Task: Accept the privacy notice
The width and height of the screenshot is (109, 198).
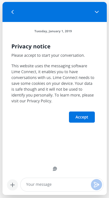Action: 82,117
